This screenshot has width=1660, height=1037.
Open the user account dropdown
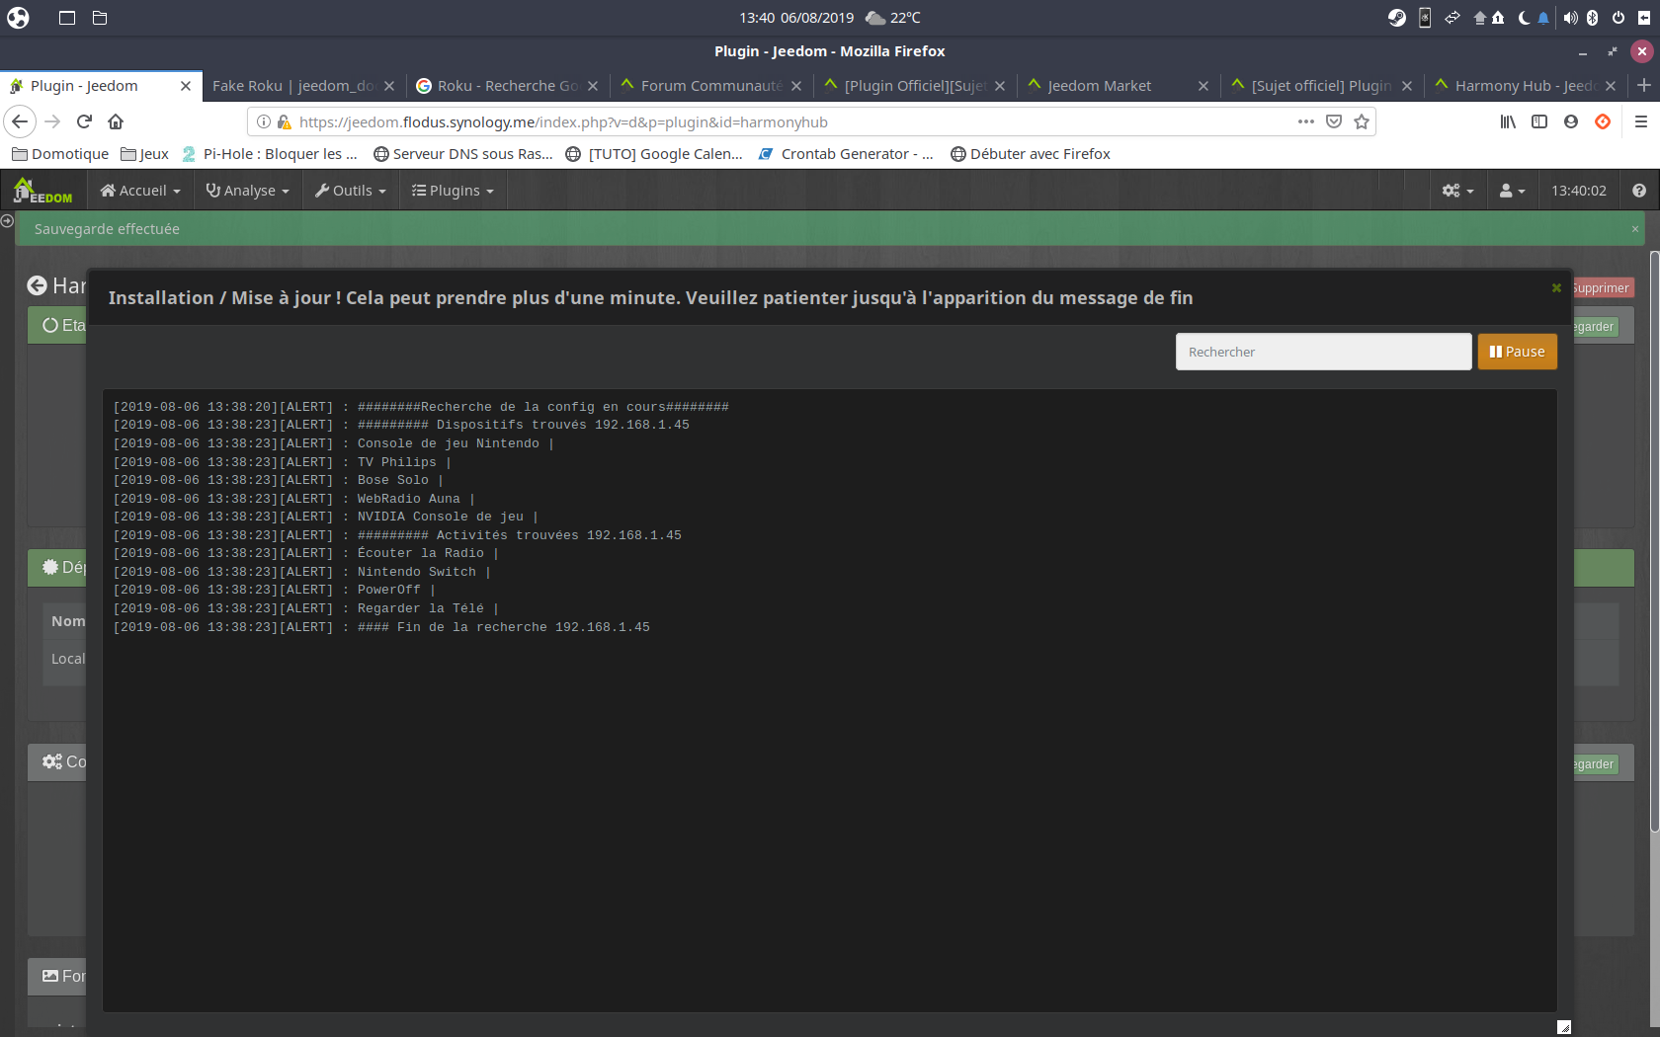[1512, 191]
